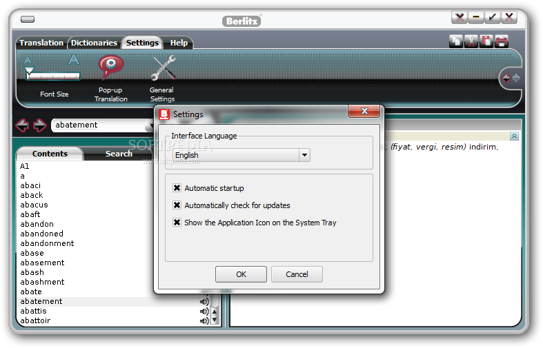This screenshot has width=543, height=348.
Task: Click the word list scroll up arrow
Action: tap(215, 312)
